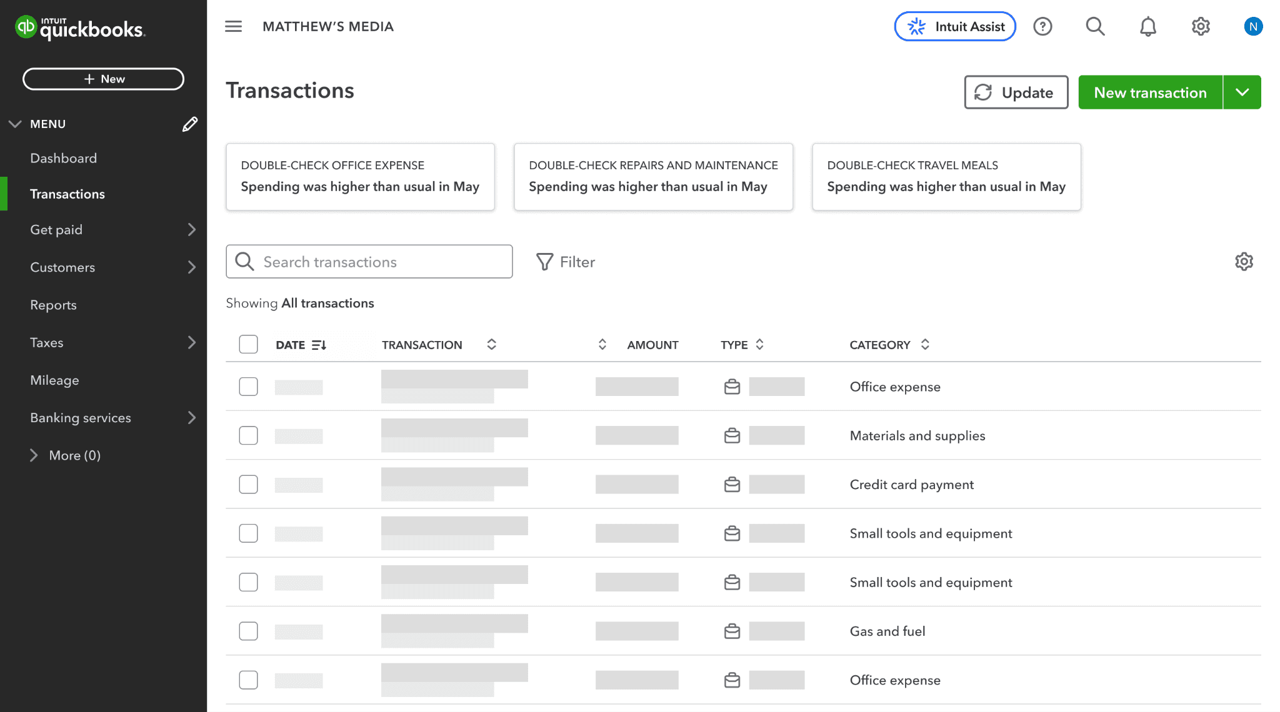Collapse the MENU section chevron
This screenshot has width=1280, height=712.
[x=15, y=124]
